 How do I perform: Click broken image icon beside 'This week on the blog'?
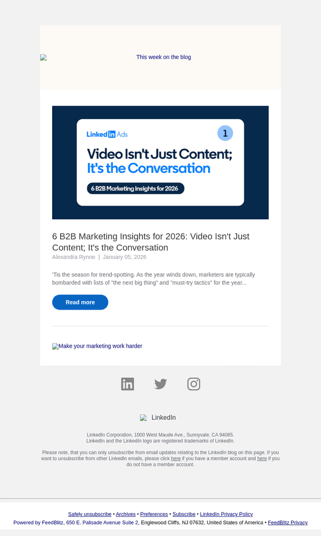pos(44,58)
